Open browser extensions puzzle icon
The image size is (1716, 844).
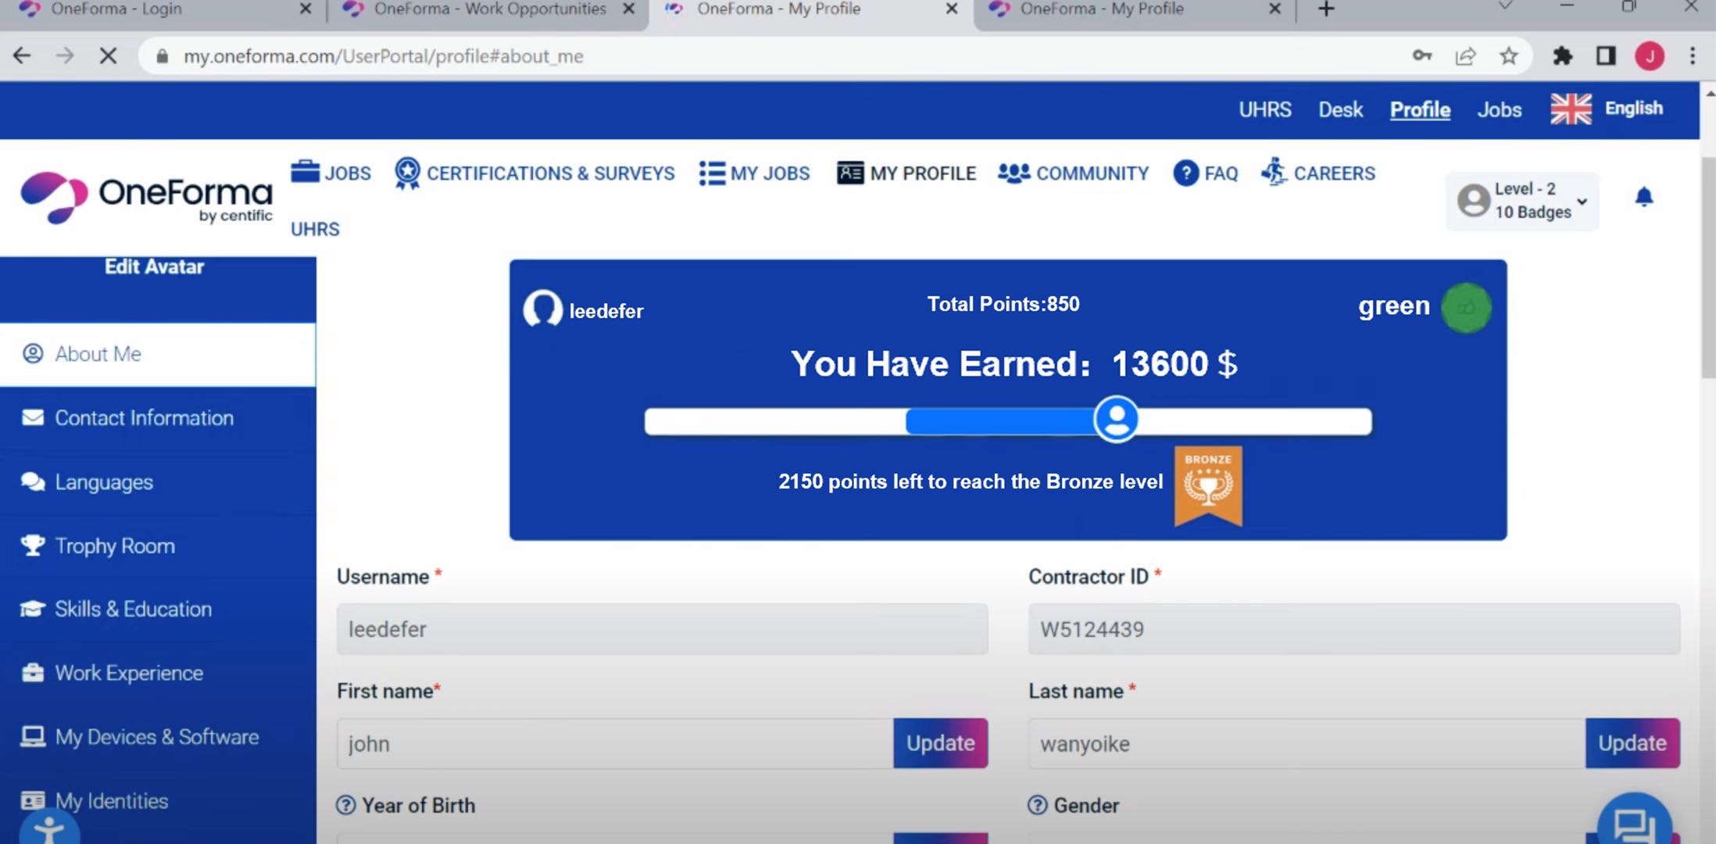[1562, 55]
